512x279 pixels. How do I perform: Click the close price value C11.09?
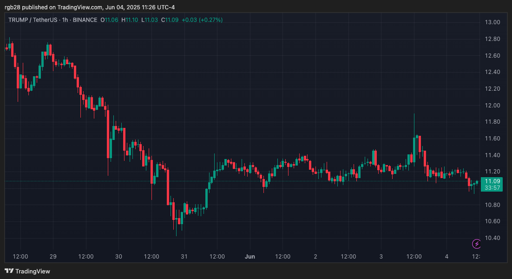pos(170,20)
